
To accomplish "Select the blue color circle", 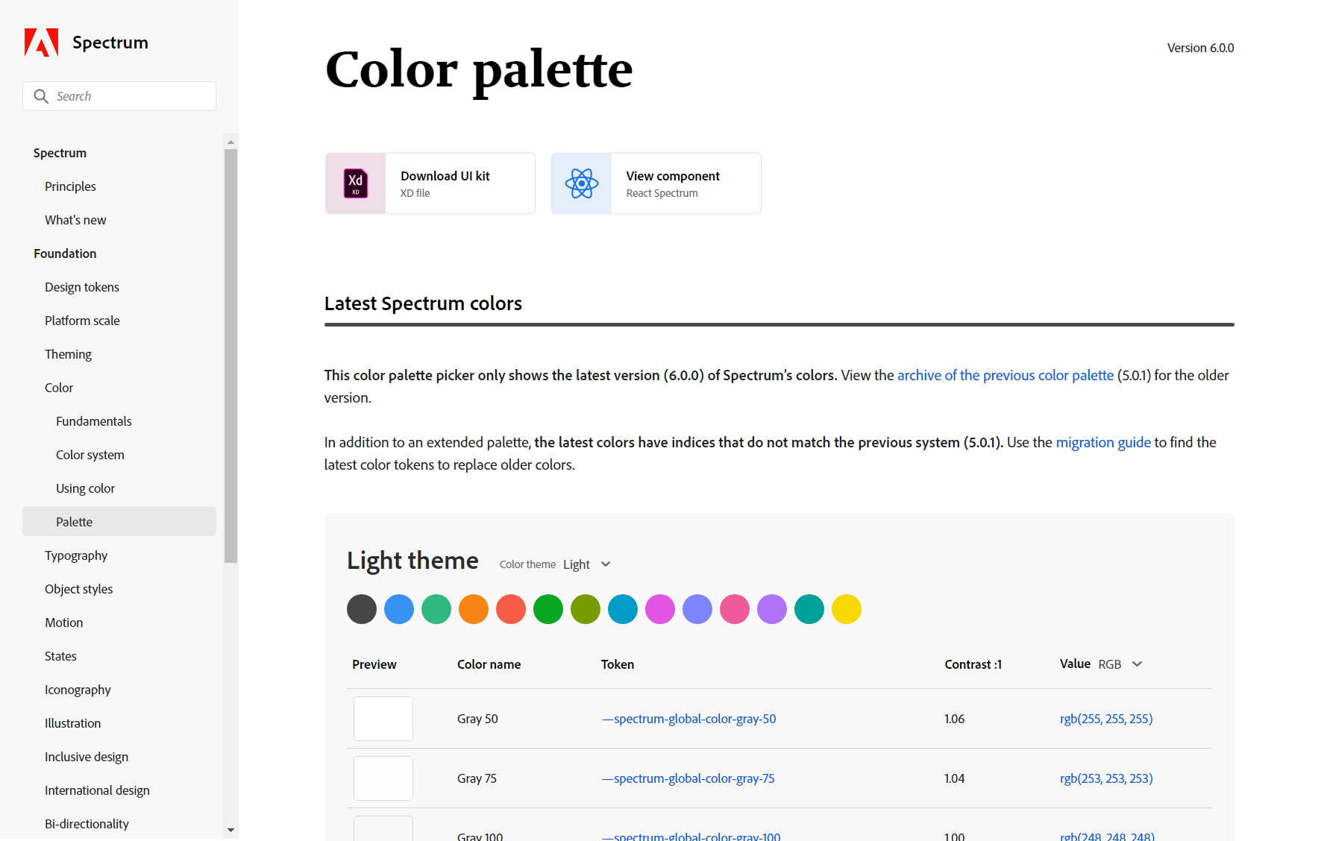I will 399,609.
